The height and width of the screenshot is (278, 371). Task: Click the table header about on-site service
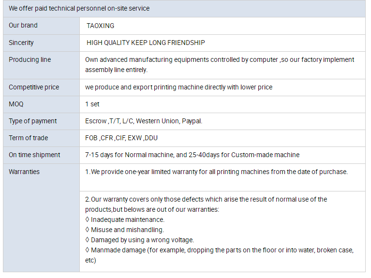pyautogui.click(x=79, y=8)
